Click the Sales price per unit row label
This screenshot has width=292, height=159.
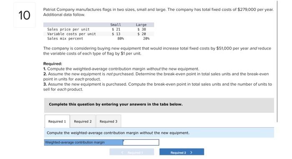(68, 30)
